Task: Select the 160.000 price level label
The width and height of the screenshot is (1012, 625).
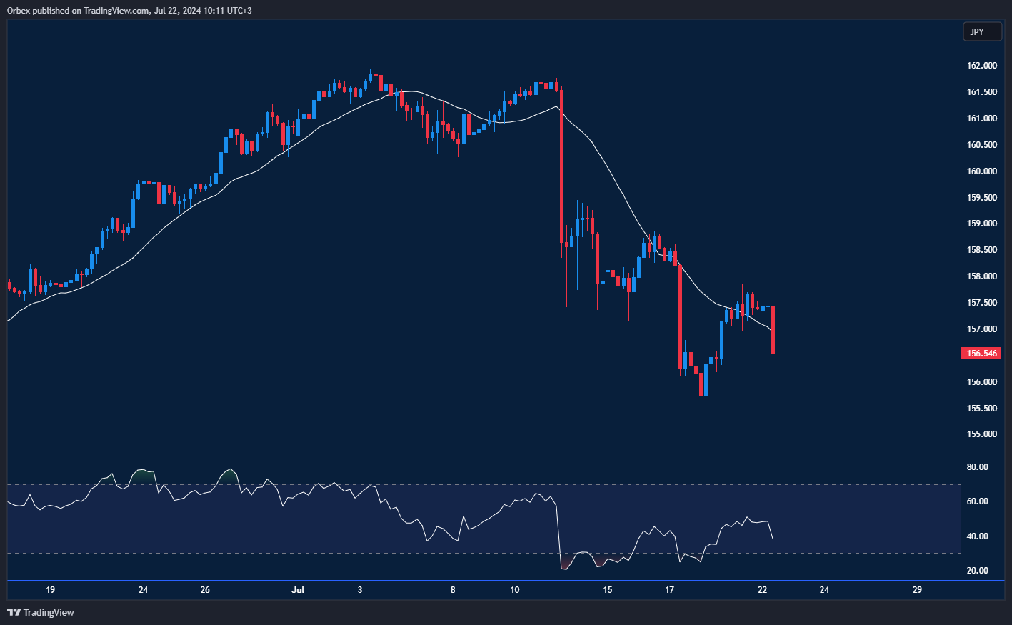Action: [x=982, y=171]
